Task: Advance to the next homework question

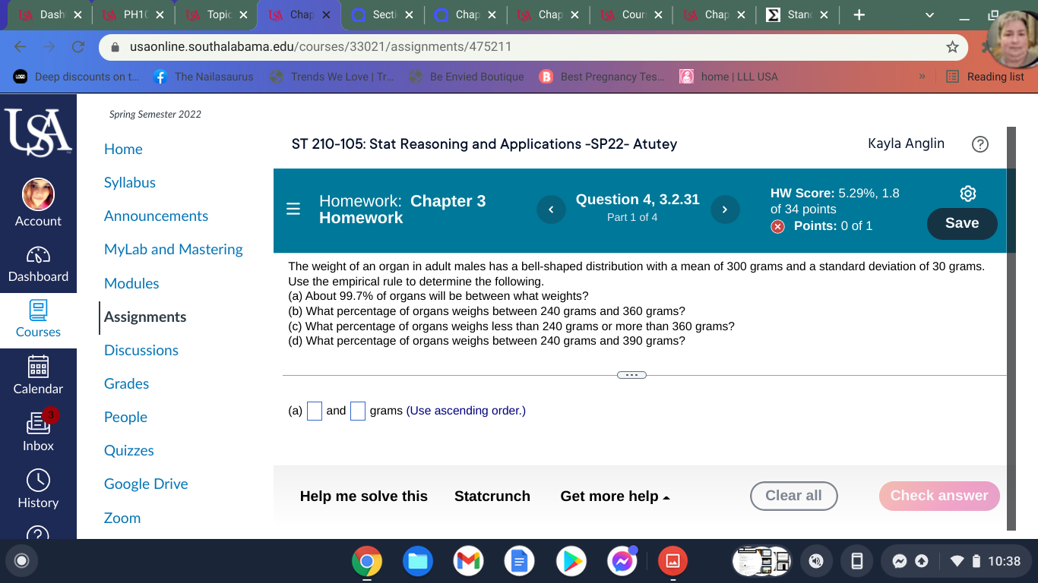Action: coord(725,210)
